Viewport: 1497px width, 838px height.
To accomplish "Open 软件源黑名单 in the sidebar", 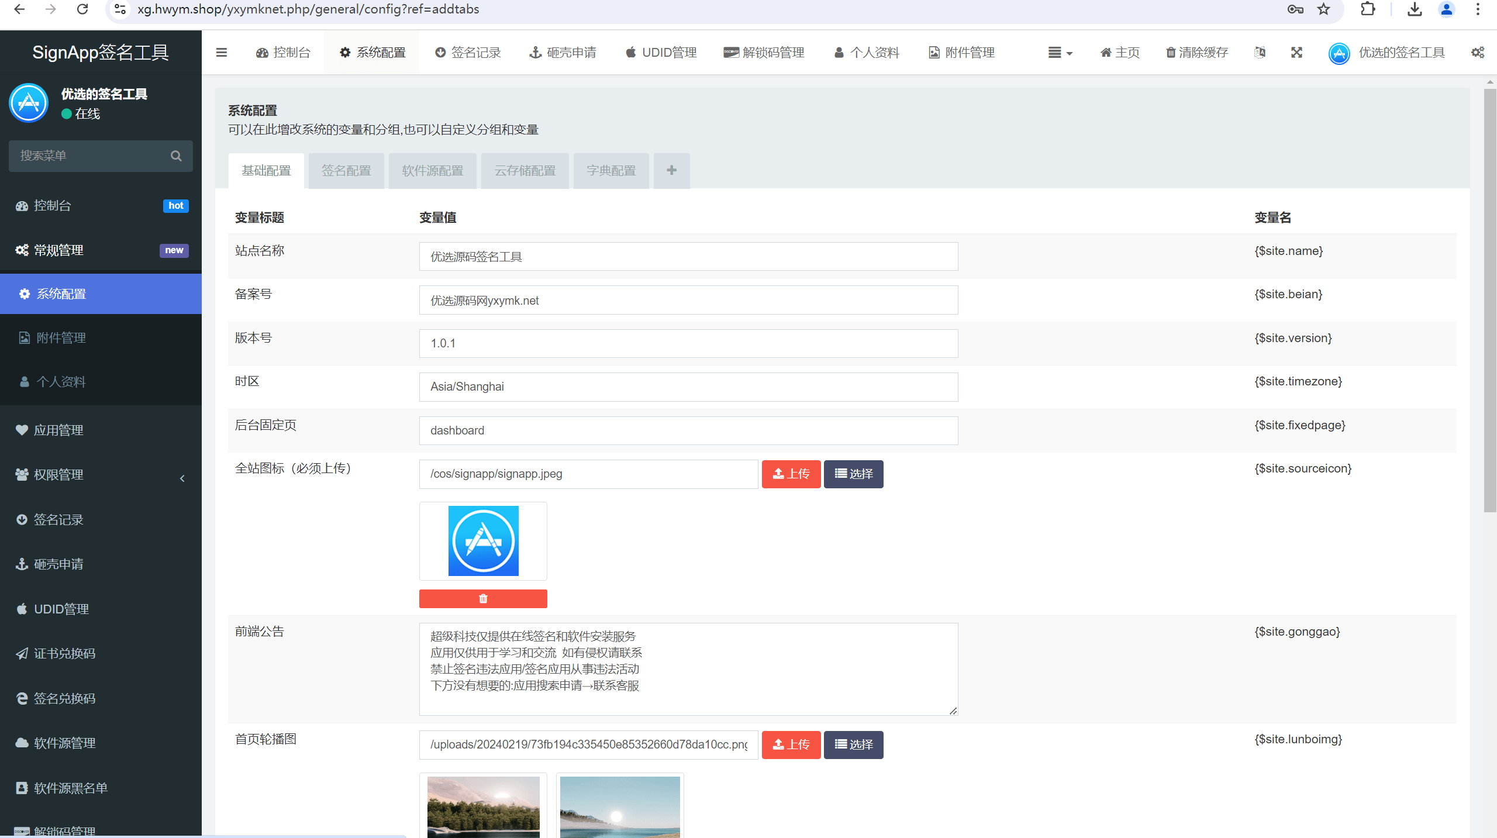I will pos(101,788).
